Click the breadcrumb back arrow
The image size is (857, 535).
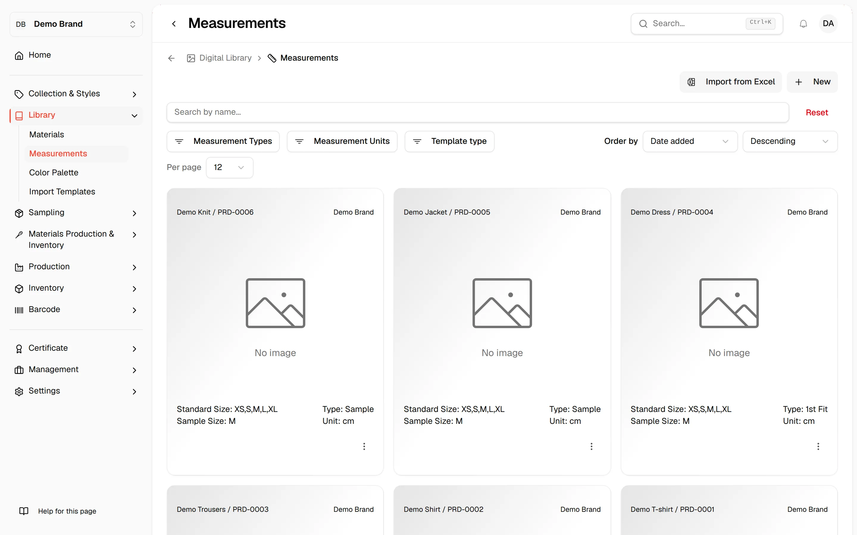(171, 58)
